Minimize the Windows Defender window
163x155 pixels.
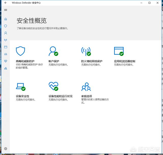(141, 3)
